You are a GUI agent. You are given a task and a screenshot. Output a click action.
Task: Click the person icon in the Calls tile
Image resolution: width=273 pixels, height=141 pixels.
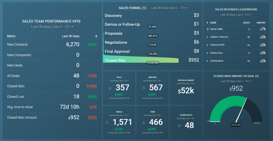[x=110, y=88]
